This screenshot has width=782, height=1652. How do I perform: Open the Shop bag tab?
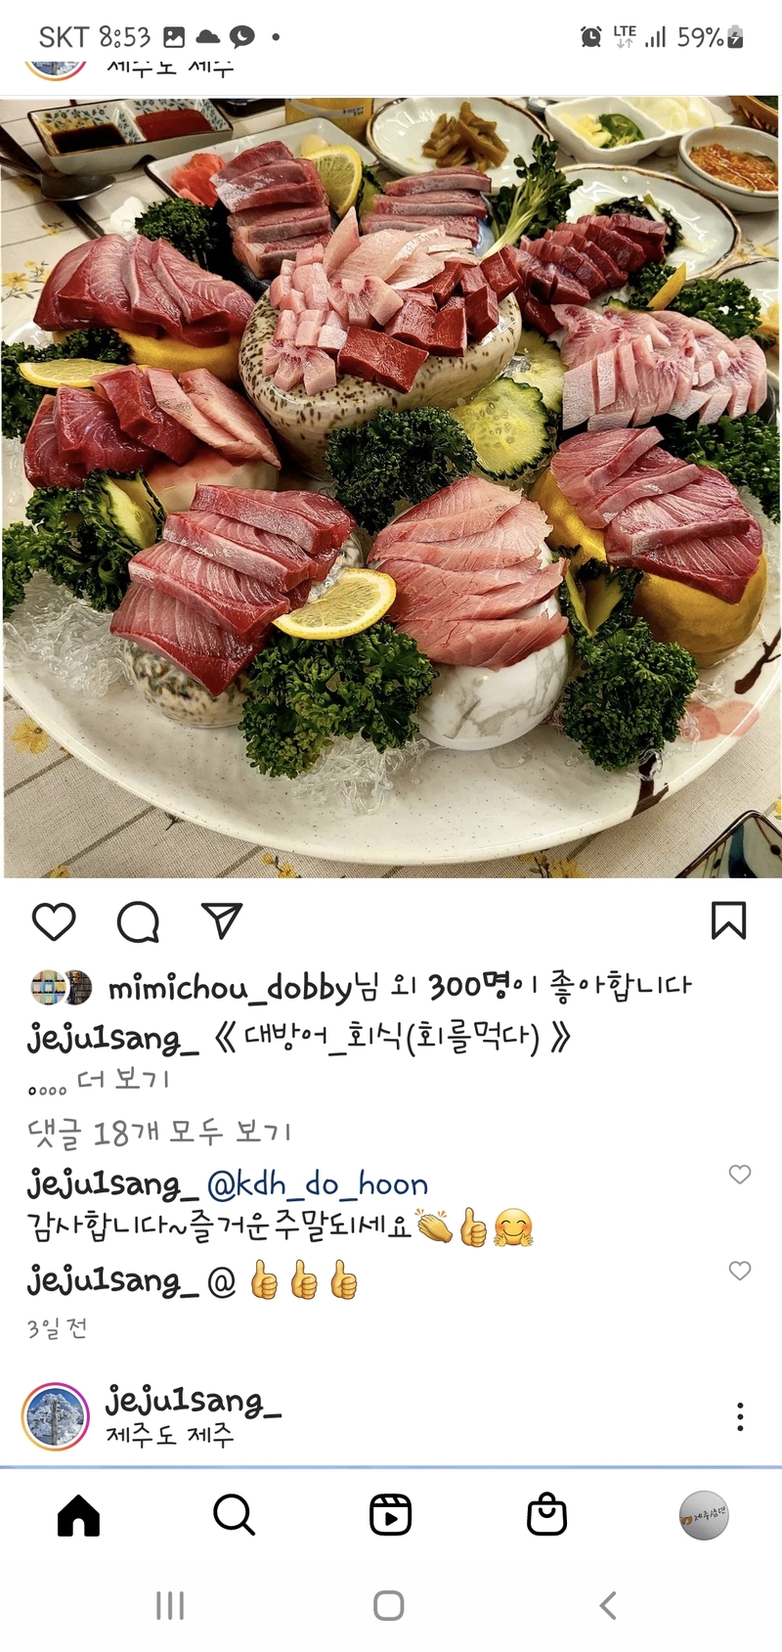pos(546,1515)
